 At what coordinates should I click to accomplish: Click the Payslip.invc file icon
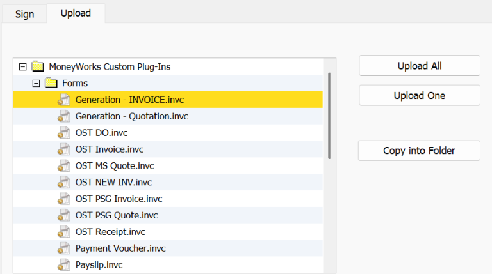pos(63,265)
